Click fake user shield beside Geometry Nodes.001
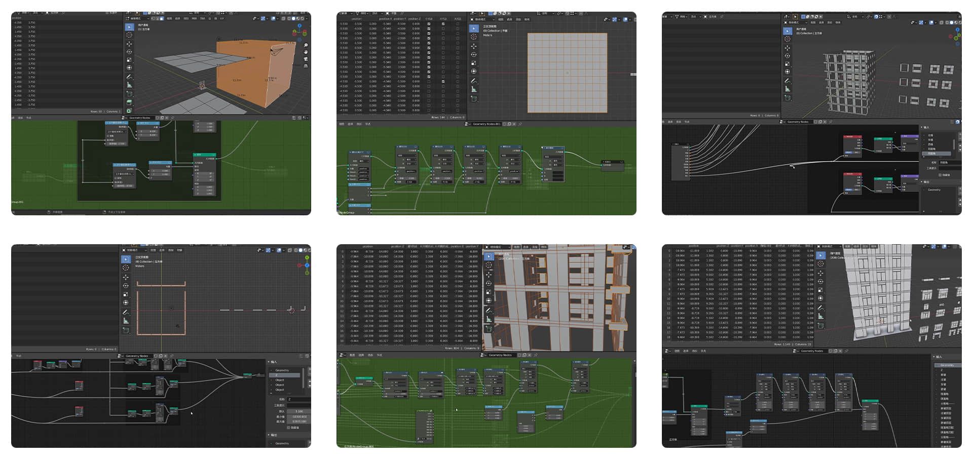973x461 pixels. point(504,124)
